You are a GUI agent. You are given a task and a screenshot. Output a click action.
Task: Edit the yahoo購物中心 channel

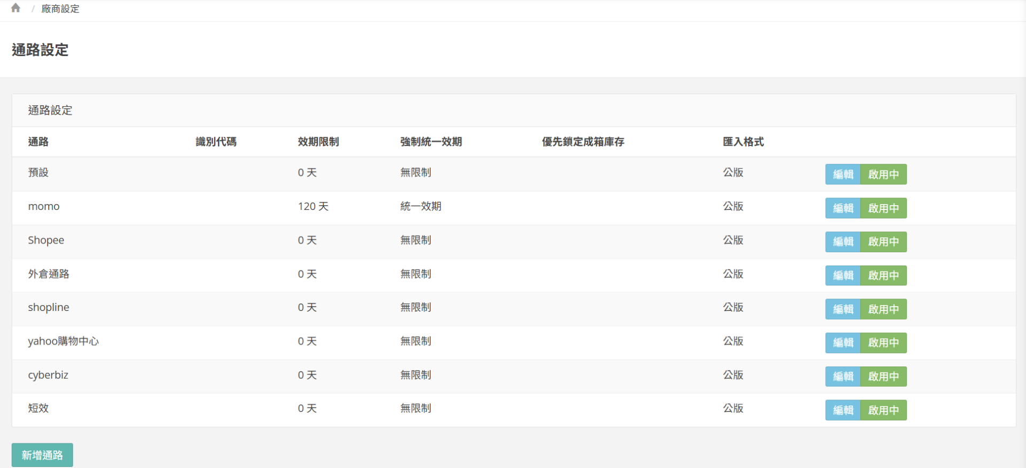[x=843, y=342]
